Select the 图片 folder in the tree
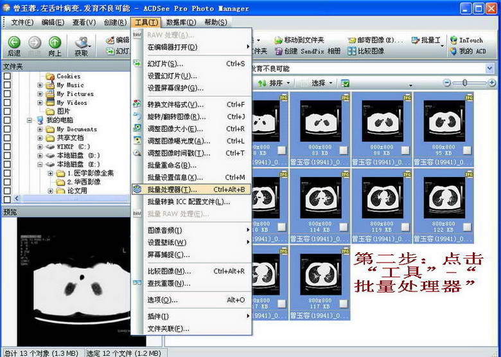This screenshot has height=357, width=501. coord(63,111)
